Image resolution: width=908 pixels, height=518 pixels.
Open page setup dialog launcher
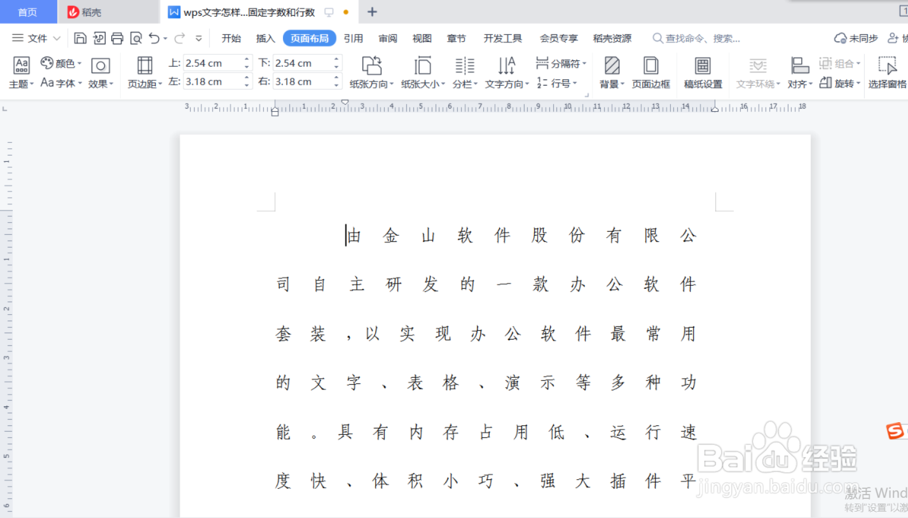[587, 95]
